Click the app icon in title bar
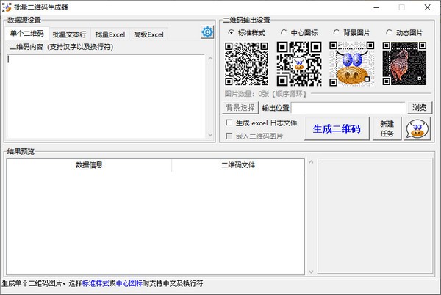The width and height of the screenshot is (441, 295). tap(6, 7)
